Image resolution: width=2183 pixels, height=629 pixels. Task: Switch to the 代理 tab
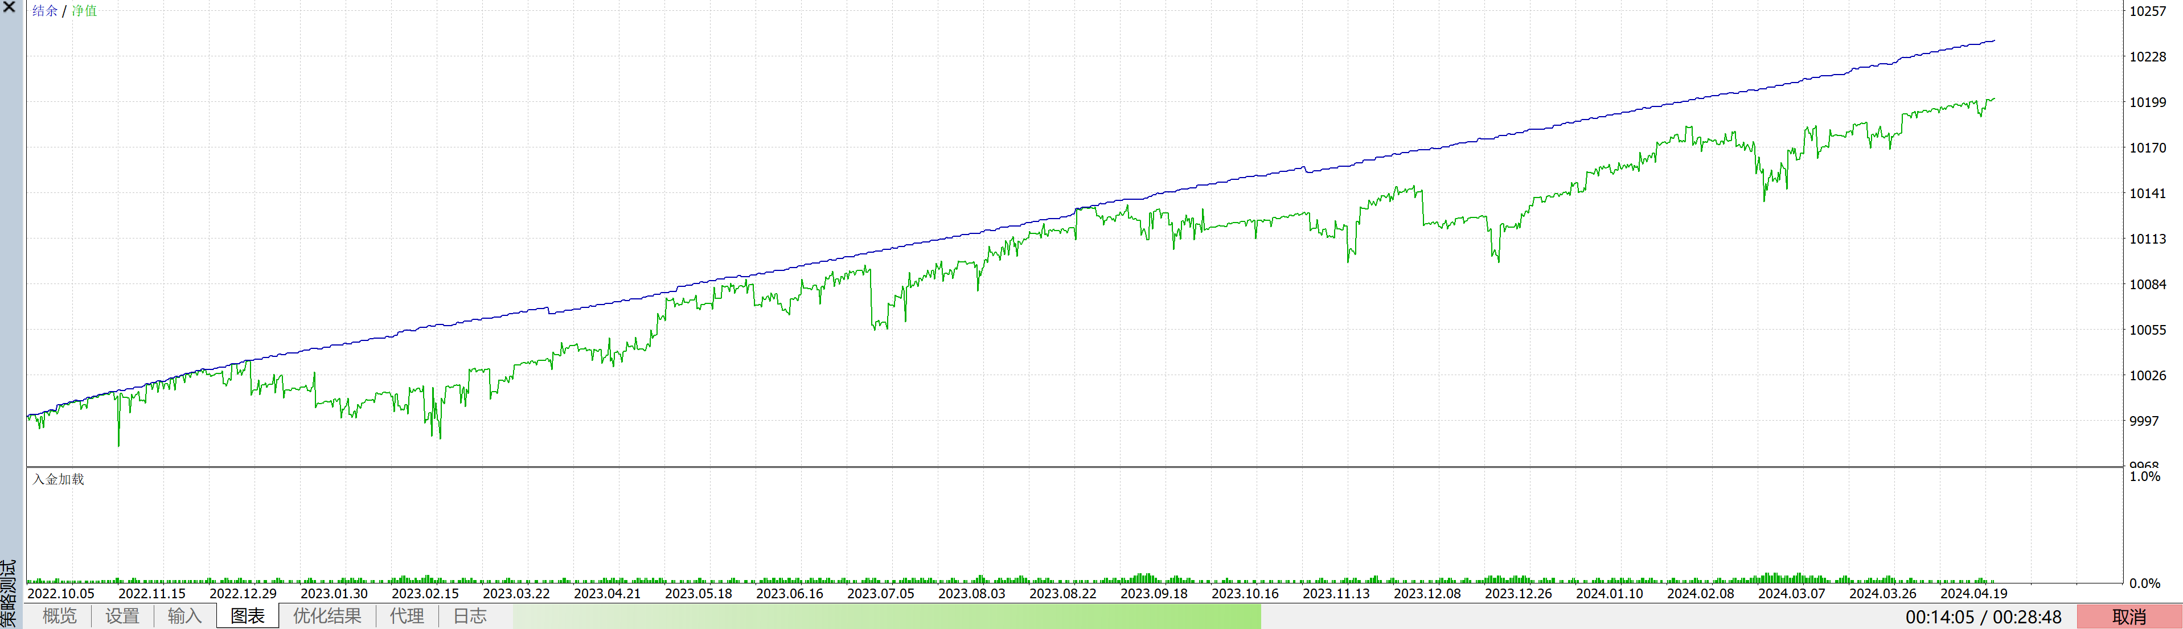tap(407, 616)
